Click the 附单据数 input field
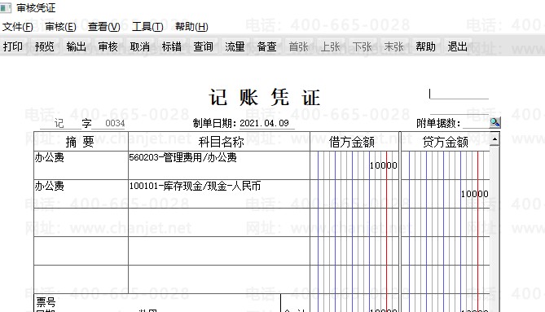This screenshot has height=312, width=545. pyautogui.click(x=476, y=123)
